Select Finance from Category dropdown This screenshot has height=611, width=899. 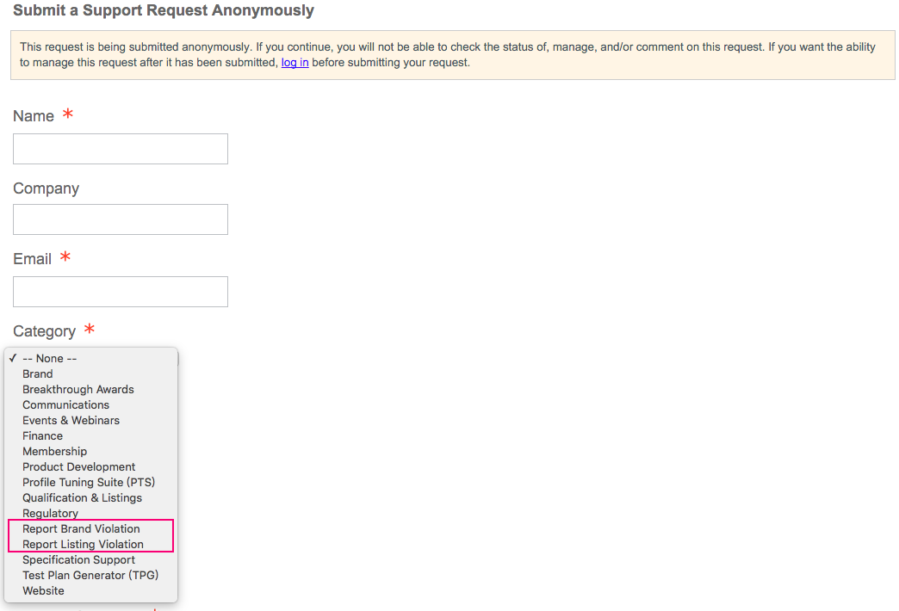tap(43, 435)
